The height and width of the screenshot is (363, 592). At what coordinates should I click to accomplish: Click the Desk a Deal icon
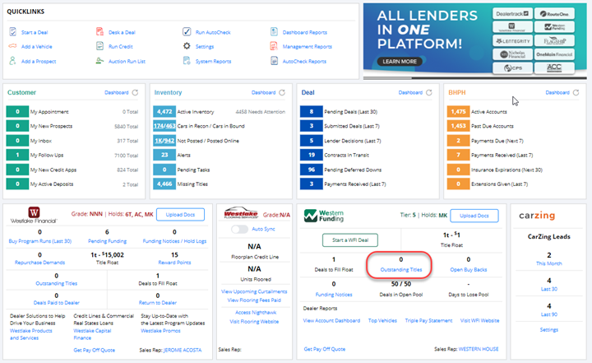[99, 32]
